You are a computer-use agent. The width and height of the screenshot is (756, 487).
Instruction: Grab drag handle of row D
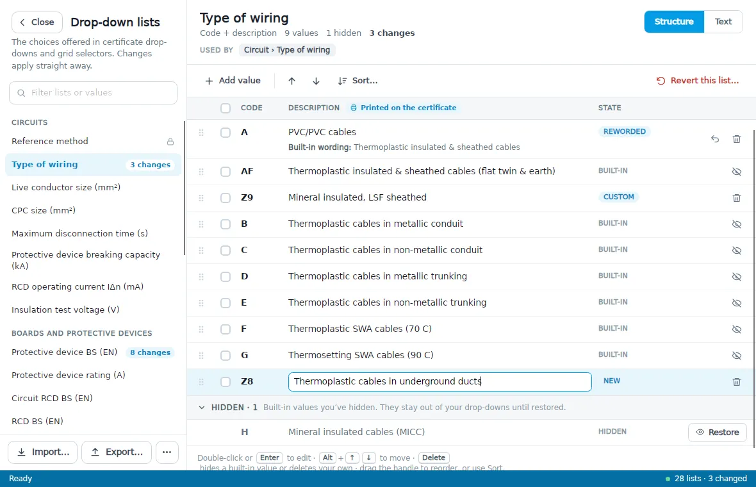tap(201, 277)
